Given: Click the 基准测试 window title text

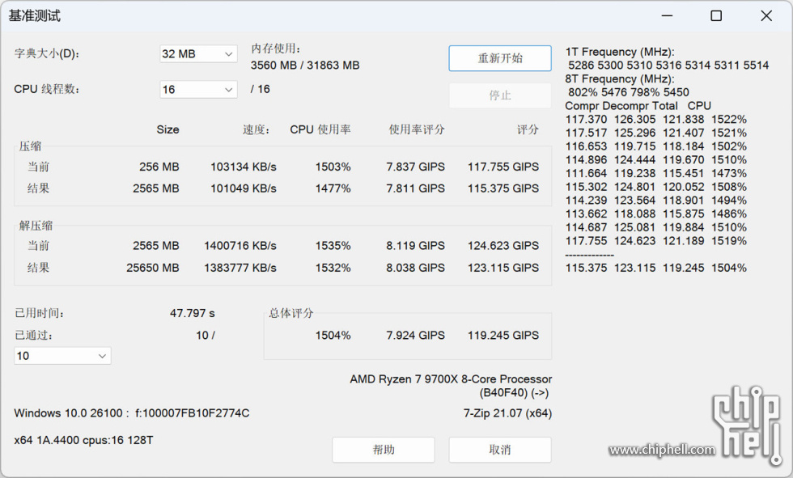Looking at the screenshot, I should [35, 16].
